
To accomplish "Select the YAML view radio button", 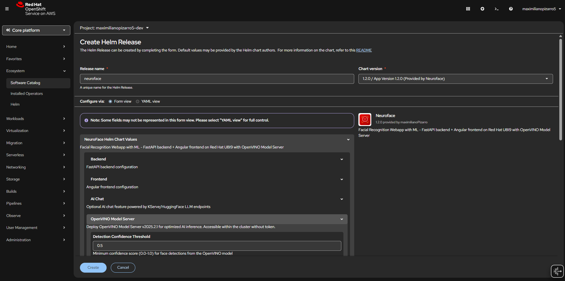I will (x=138, y=101).
